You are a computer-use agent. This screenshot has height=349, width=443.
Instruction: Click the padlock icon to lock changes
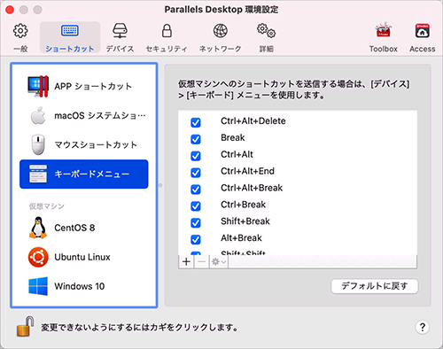tap(25, 326)
